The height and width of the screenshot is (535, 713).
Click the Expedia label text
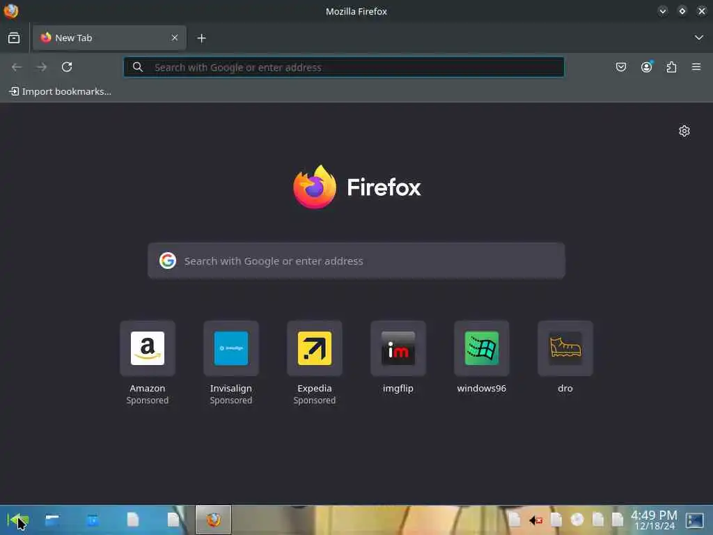[315, 389]
